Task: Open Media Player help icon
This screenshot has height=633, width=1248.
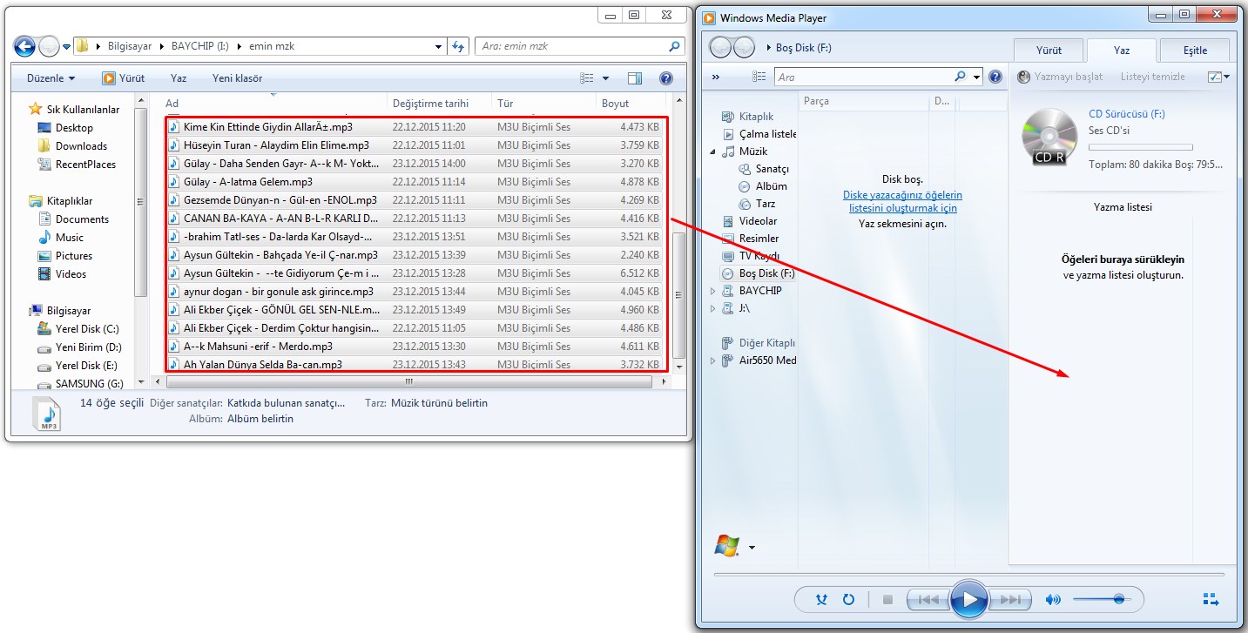Action: click(995, 77)
